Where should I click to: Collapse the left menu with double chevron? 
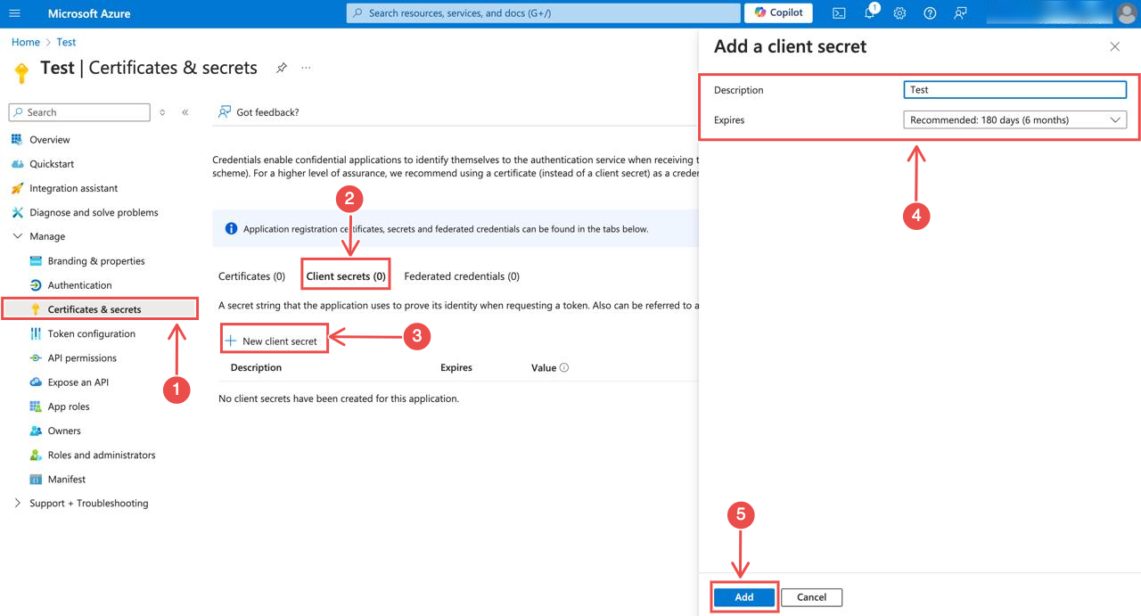point(185,112)
